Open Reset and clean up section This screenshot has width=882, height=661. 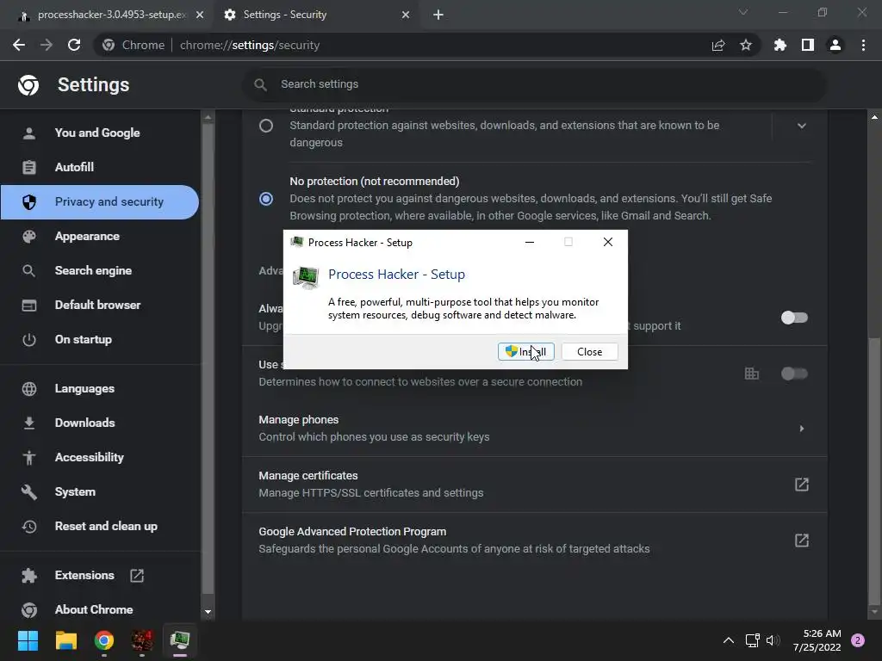click(x=100, y=526)
